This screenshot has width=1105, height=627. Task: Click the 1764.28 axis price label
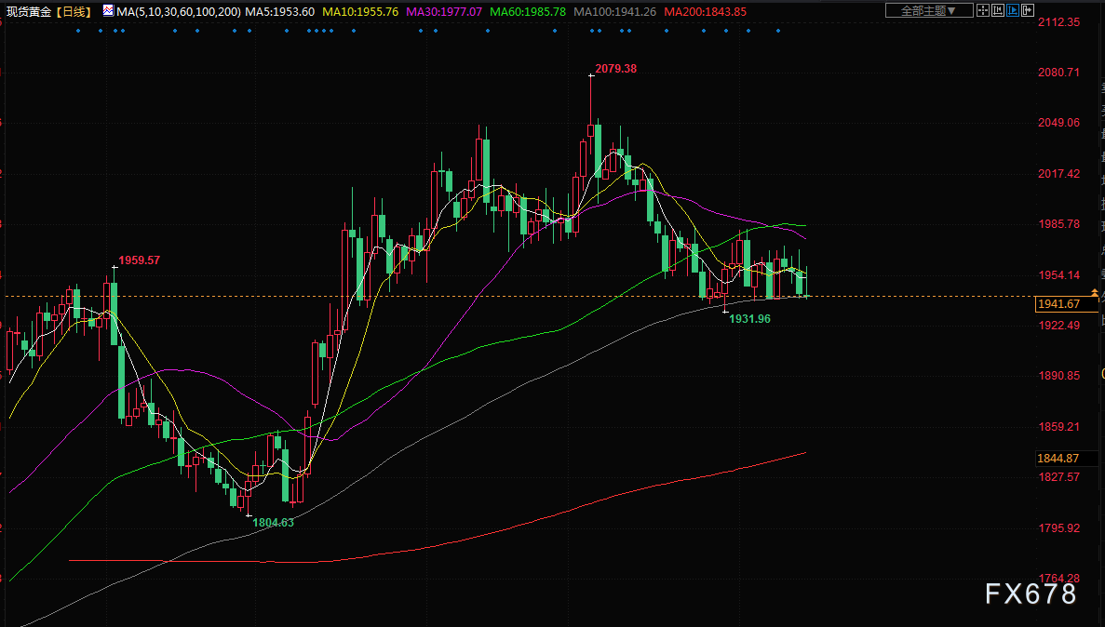point(1058,579)
